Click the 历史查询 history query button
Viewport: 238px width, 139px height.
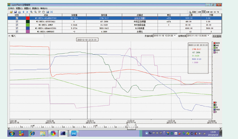click(217, 36)
